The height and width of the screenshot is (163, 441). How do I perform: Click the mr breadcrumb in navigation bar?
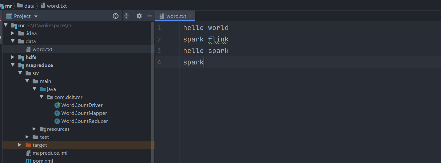tap(8, 6)
